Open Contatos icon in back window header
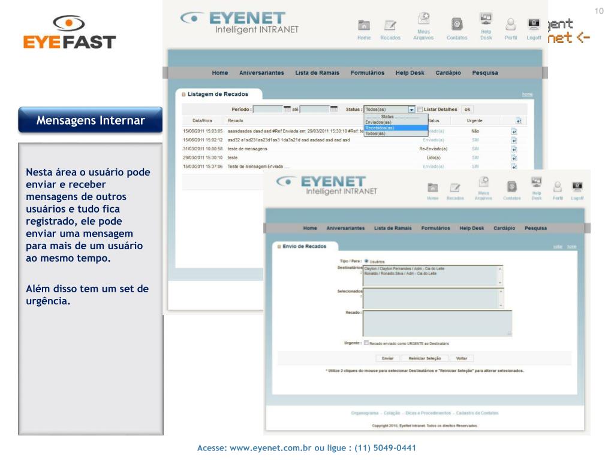The height and width of the screenshot is (460, 614). coord(457,29)
